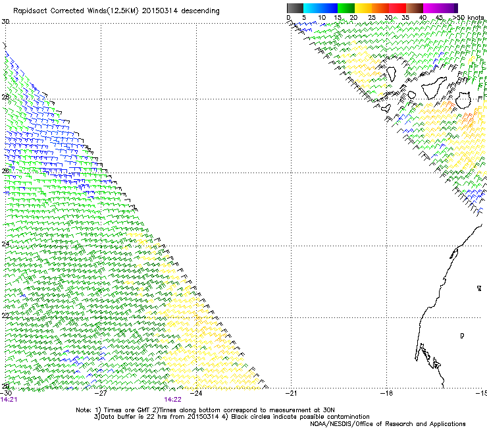
Task: Click the 'Data buffer is 22 hrs' note line
Action: click(x=232, y=417)
